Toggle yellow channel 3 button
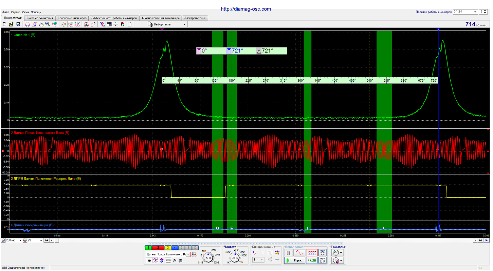 pyautogui.click(x=168, y=247)
